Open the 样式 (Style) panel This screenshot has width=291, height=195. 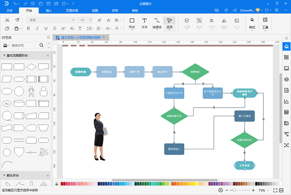click(x=252, y=23)
